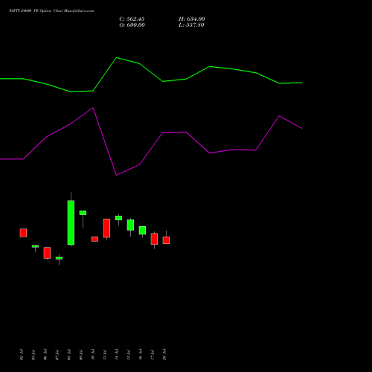Click the last red candle on 20 Jul

[x=166, y=240]
